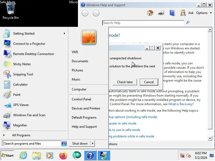Open startup options (including safe mode) link

[x=133, y=117]
